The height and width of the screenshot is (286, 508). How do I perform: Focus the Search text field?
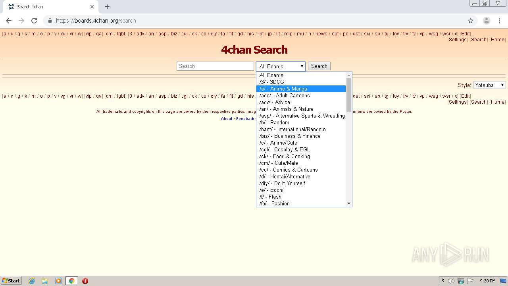(x=215, y=66)
